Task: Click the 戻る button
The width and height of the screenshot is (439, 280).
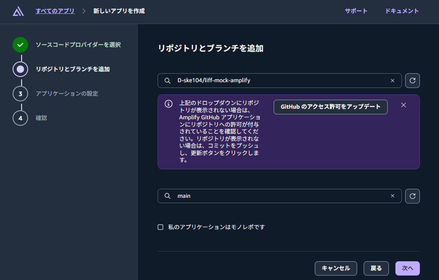Action: (376, 268)
